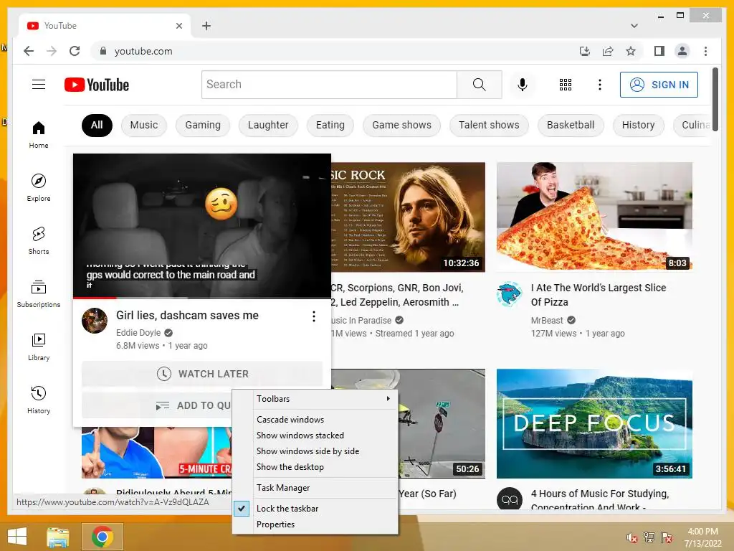Open YouTube settings three-dot menu

[x=600, y=85]
